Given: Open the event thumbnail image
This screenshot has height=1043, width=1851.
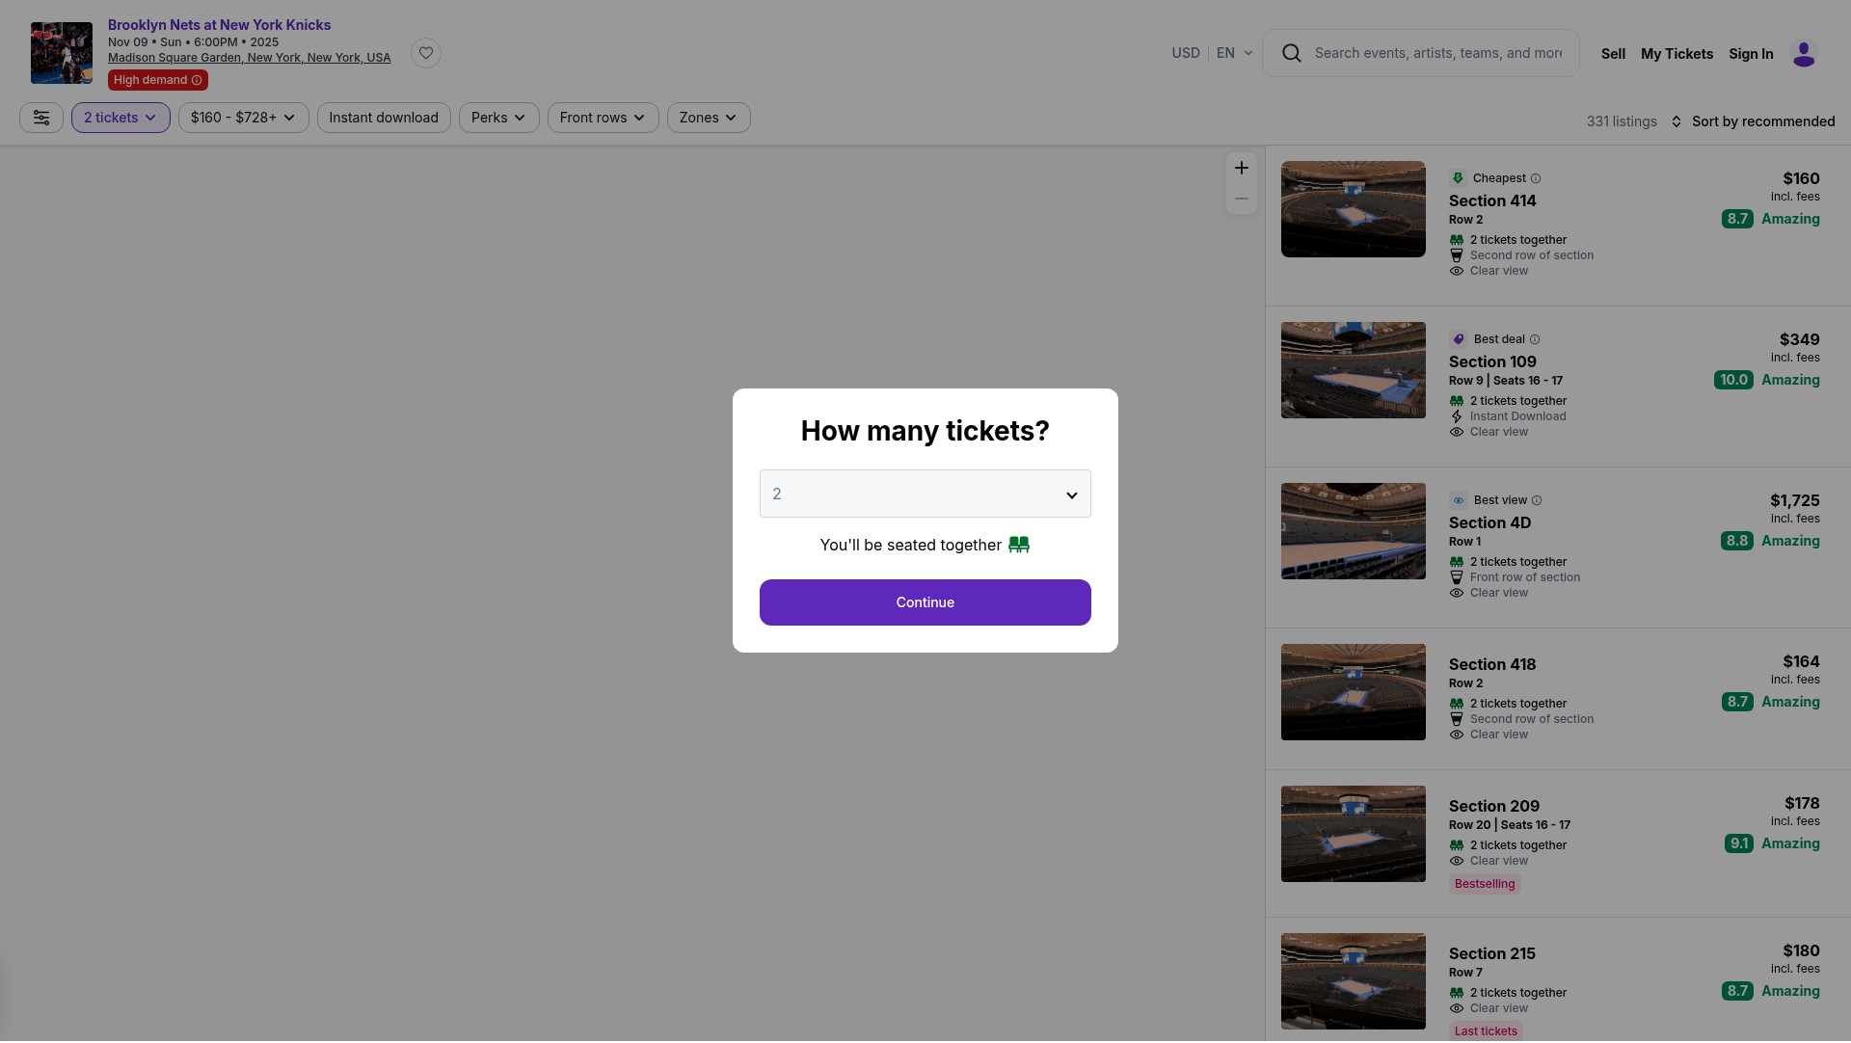Looking at the screenshot, I should coord(62,53).
